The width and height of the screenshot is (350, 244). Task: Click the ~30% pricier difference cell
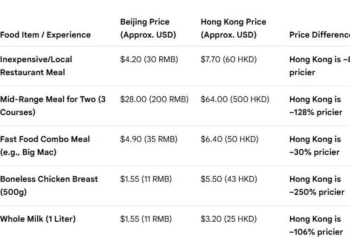tap(315, 146)
